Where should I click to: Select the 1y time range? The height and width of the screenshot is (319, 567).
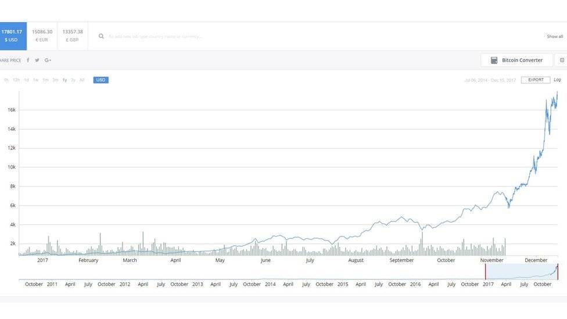(64, 80)
